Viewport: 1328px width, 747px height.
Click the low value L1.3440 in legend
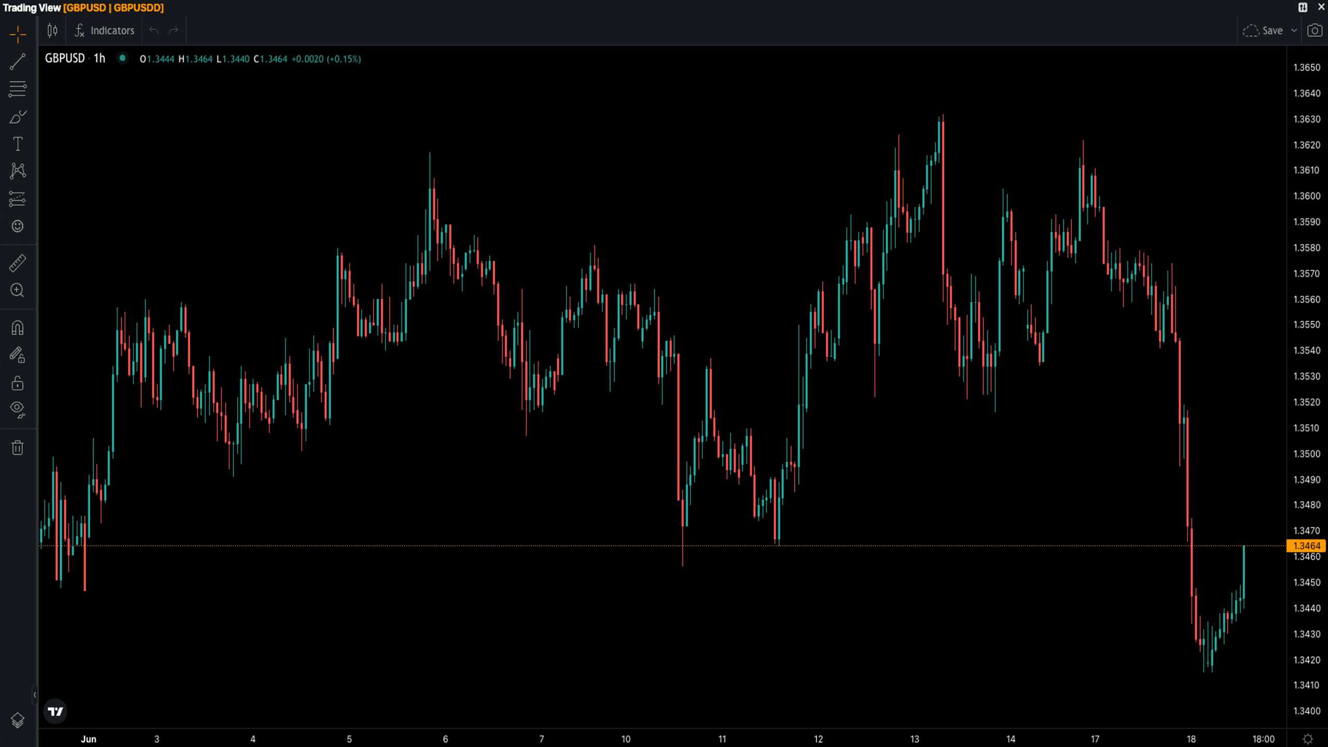[x=233, y=59]
